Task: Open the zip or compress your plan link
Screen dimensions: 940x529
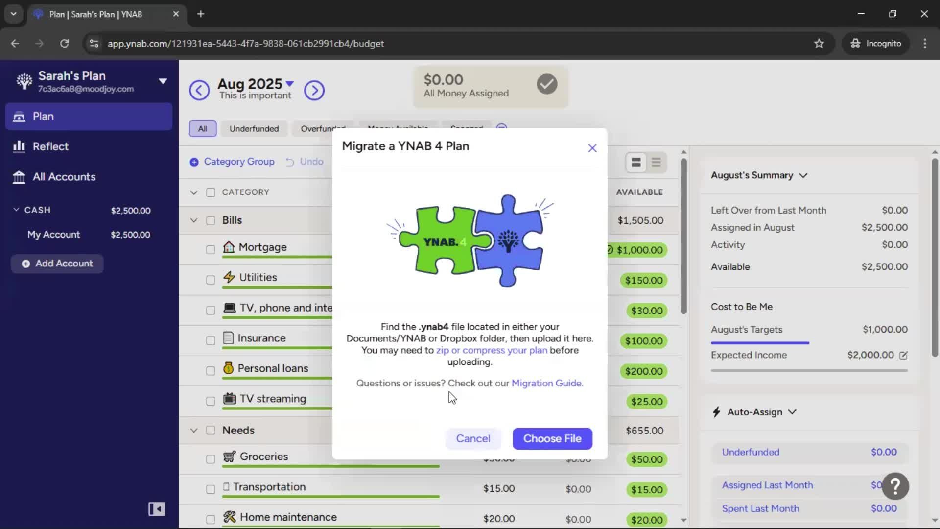Action: 492,350
